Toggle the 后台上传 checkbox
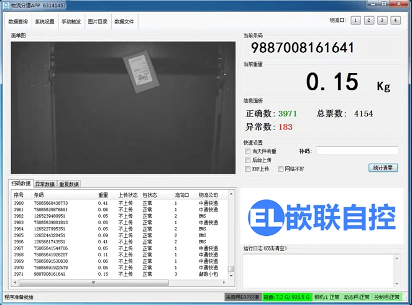This screenshot has width=412, height=305. 248,160
